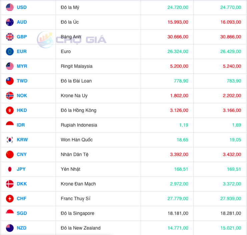Select the CNY currency code link

[x=22, y=154]
